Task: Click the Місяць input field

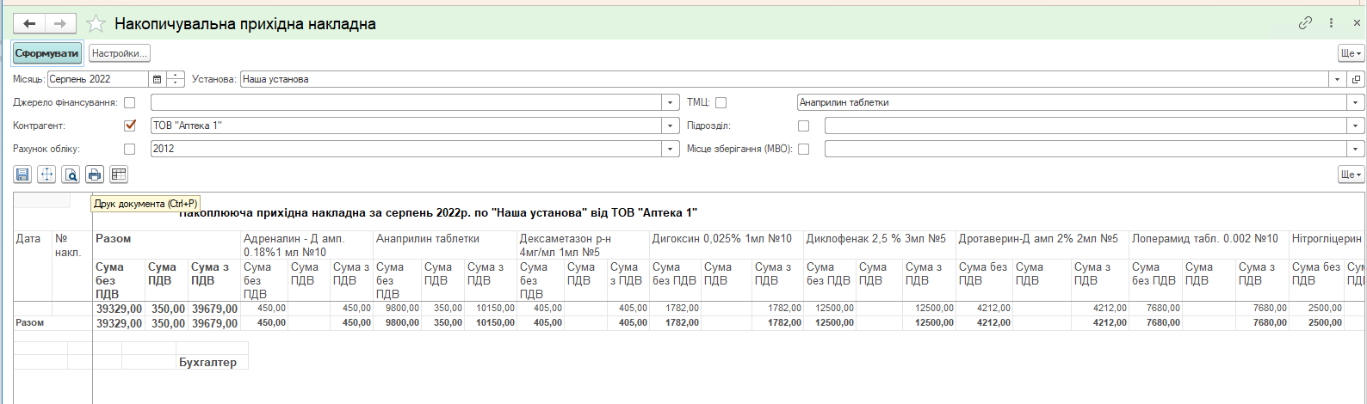Action: (97, 79)
